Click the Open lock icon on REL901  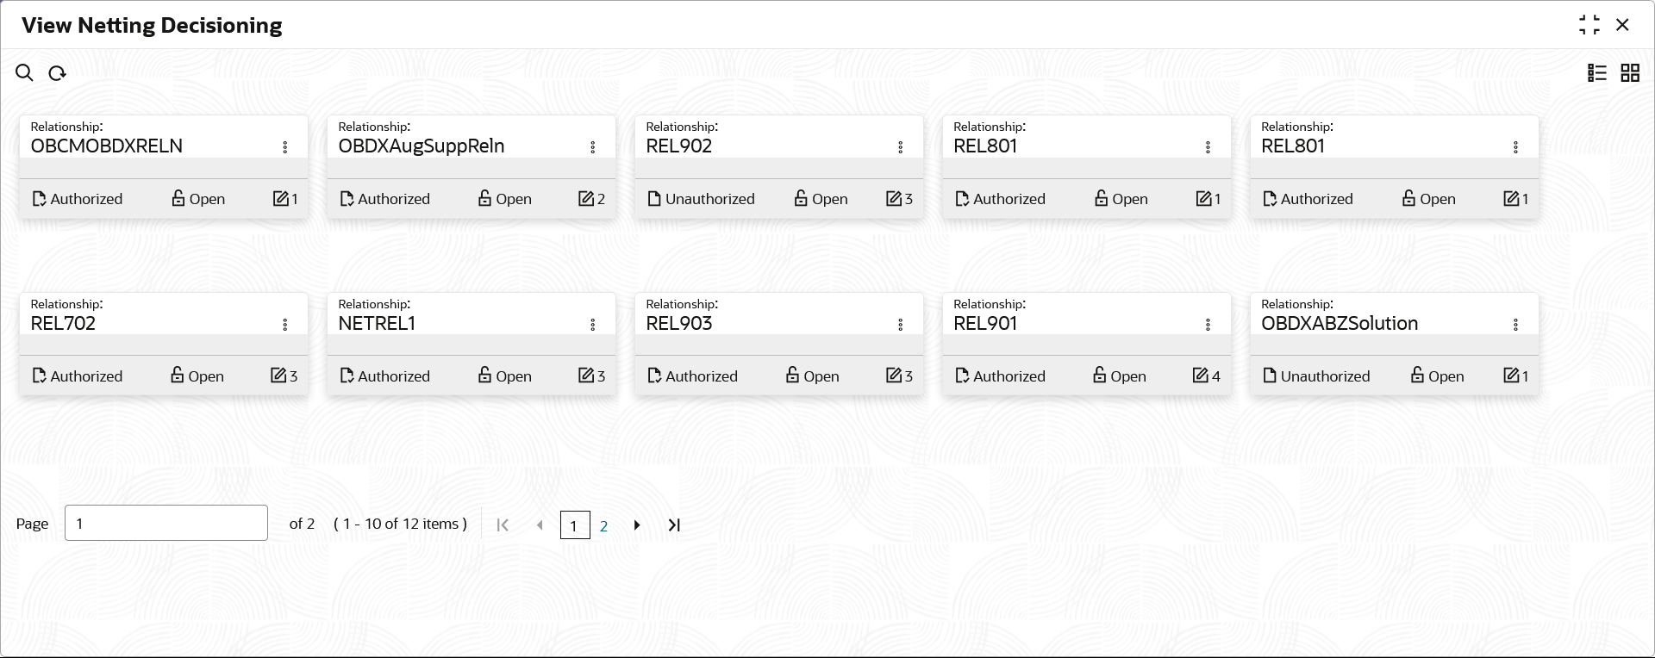pyautogui.click(x=1100, y=376)
